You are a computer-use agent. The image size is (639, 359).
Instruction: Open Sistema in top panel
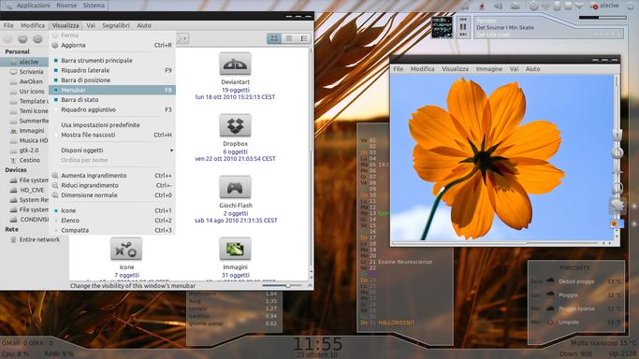[94, 6]
